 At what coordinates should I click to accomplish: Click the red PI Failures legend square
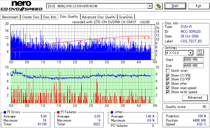click(58, 112)
